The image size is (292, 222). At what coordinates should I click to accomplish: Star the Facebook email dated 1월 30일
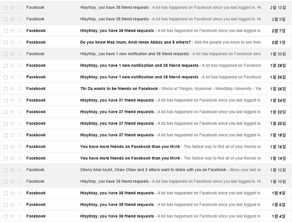13,54
